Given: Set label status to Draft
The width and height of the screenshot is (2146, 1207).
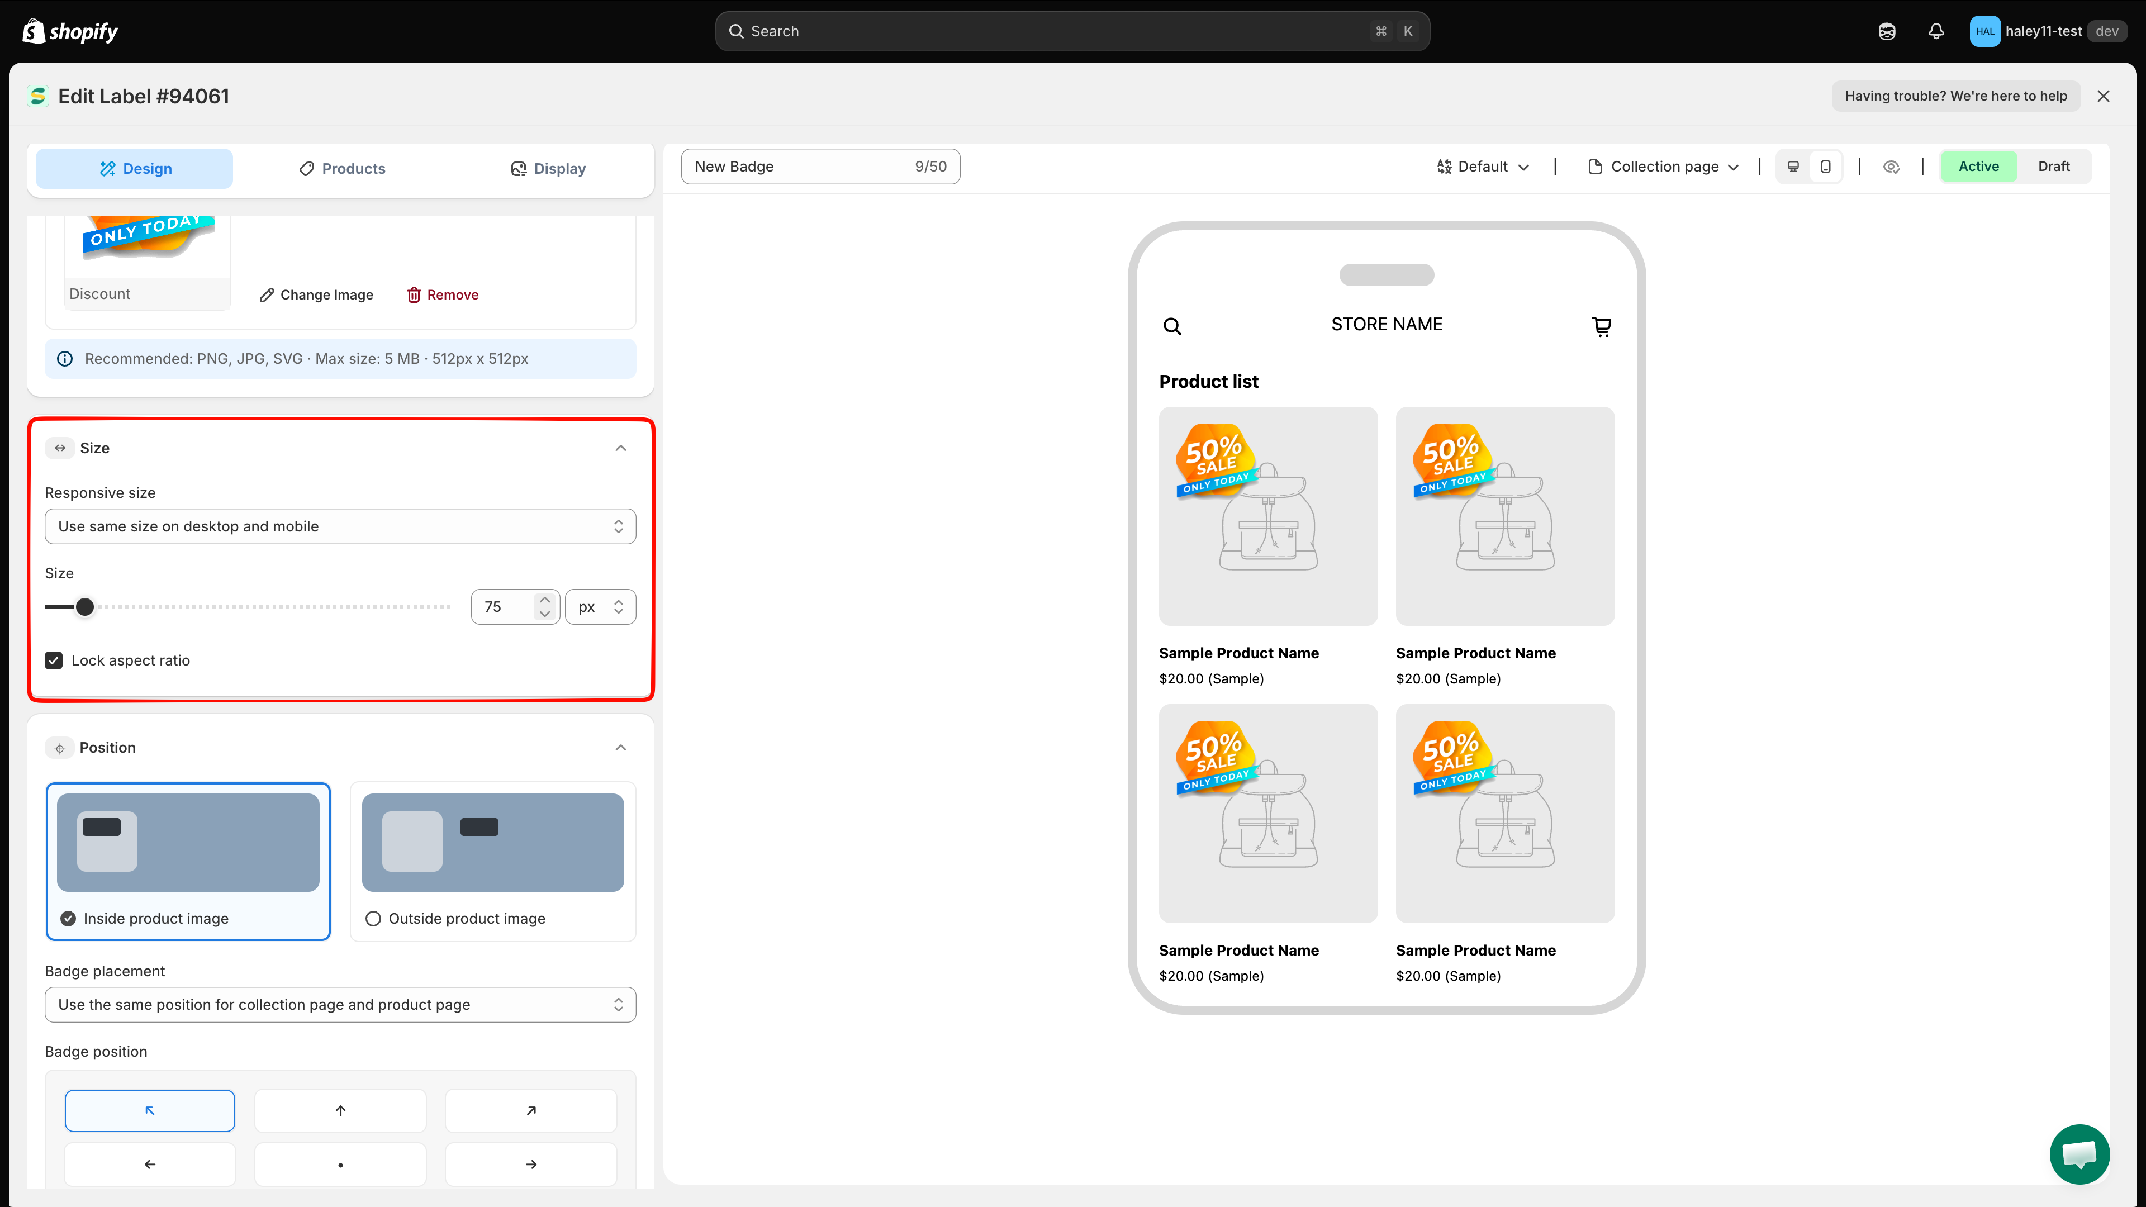Looking at the screenshot, I should [2054, 167].
